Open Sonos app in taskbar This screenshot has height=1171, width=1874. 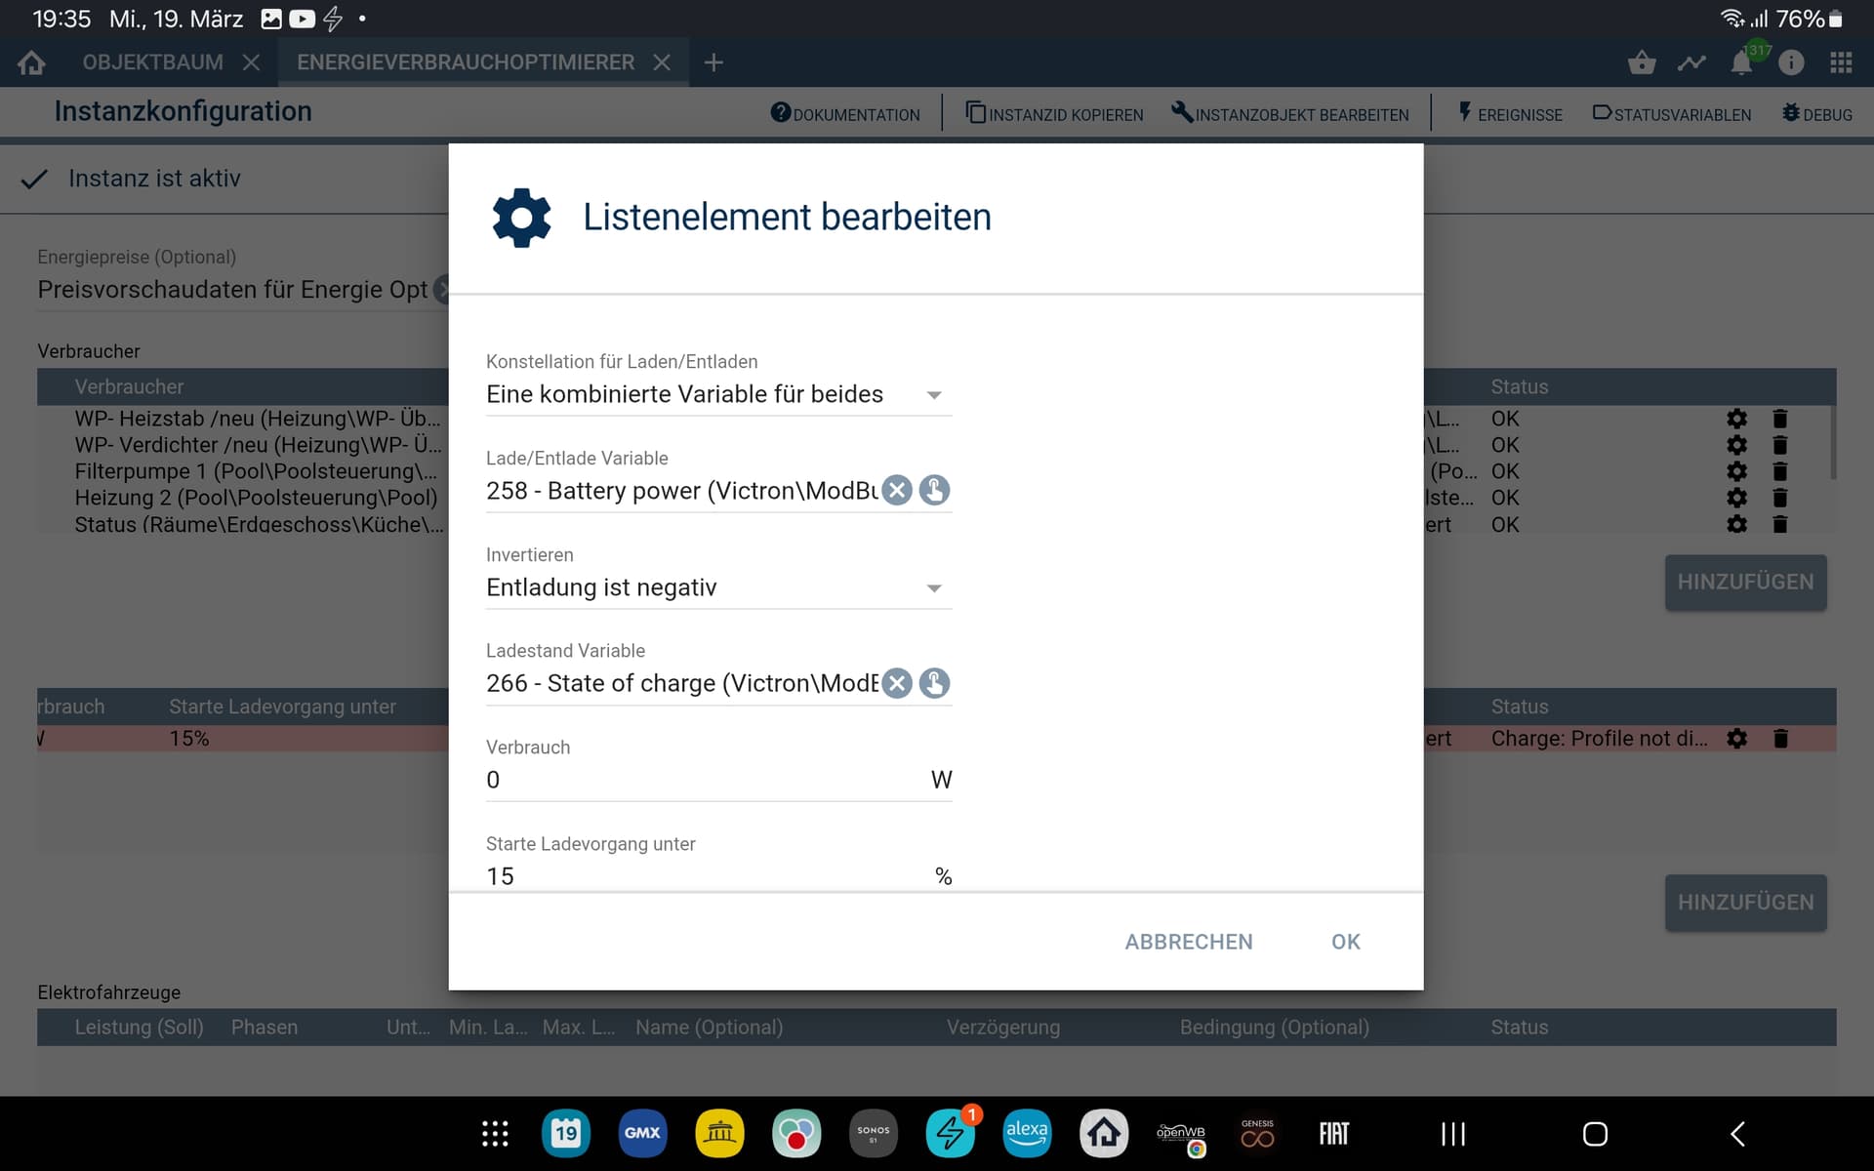[873, 1133]
